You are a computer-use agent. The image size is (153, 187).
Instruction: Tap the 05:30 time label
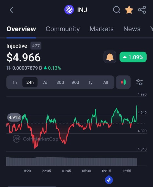click(x=86, y=171)
